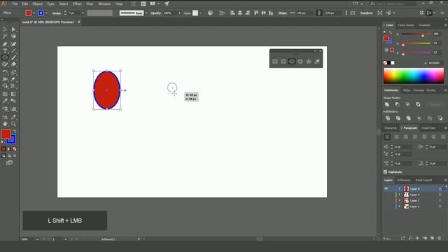448x252 pixels.
Task: Select the Type tool
Action: click(5, 51)
